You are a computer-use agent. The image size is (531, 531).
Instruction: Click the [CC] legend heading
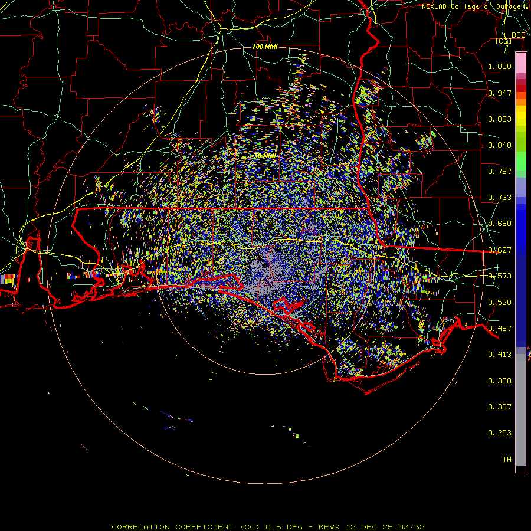pyautogui.click(x=504, y=41)
